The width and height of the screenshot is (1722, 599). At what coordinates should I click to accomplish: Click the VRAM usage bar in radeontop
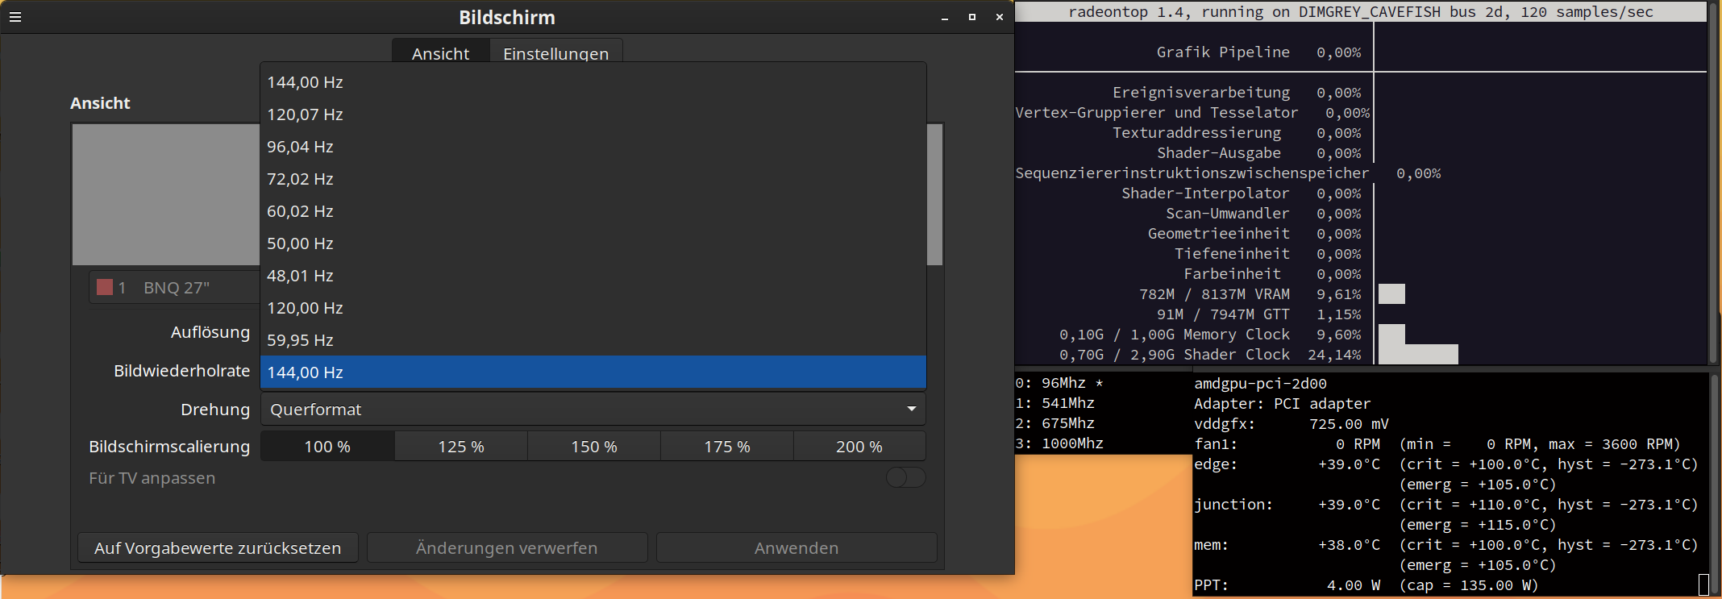(x=1391, y=294)
